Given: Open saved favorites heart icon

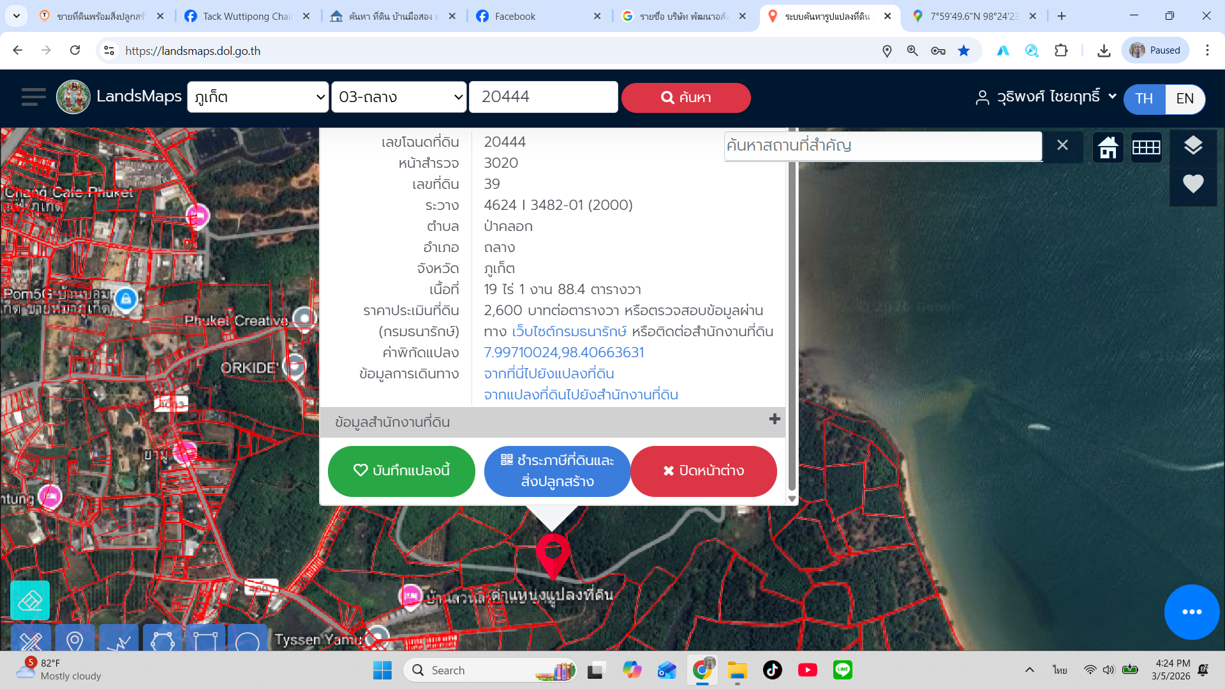Looking at the screenshot, I should [x=1193, y=184].
